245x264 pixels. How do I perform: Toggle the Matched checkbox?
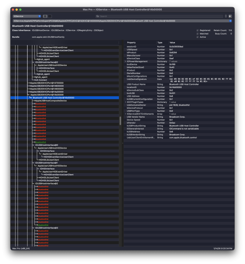(197, 34)
